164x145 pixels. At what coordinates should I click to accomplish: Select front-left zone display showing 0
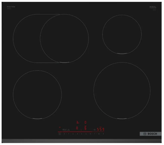pyautogui.click(x=77, y=128)
